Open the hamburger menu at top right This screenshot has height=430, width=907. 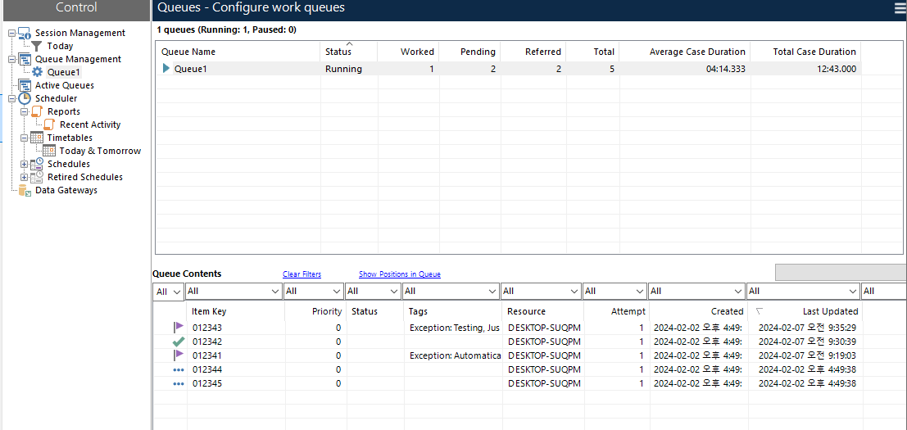point(900,7)
